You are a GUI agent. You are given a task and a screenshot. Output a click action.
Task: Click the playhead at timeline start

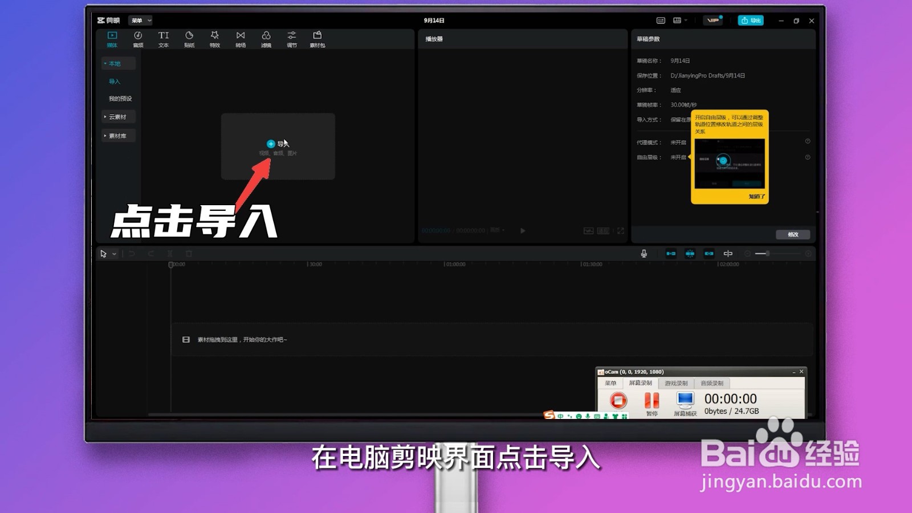tap(170, 265)
